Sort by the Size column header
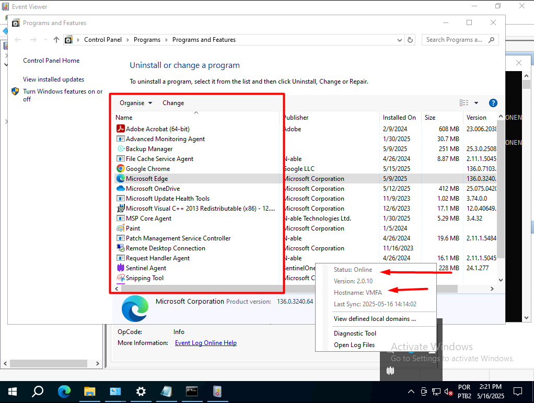 [442, 118]
